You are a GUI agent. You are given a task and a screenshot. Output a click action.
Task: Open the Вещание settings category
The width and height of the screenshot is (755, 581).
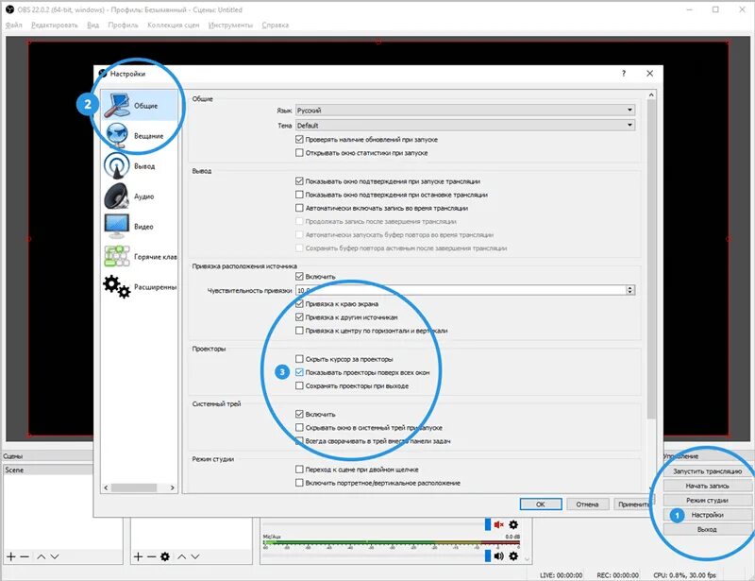tap(139, 135)
